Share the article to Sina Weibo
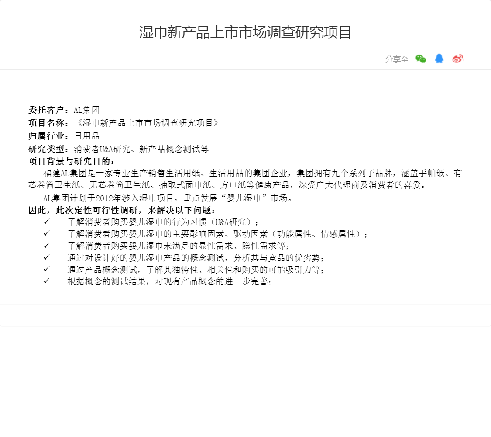This screenshot has height=437, width=491. (457, 59)
